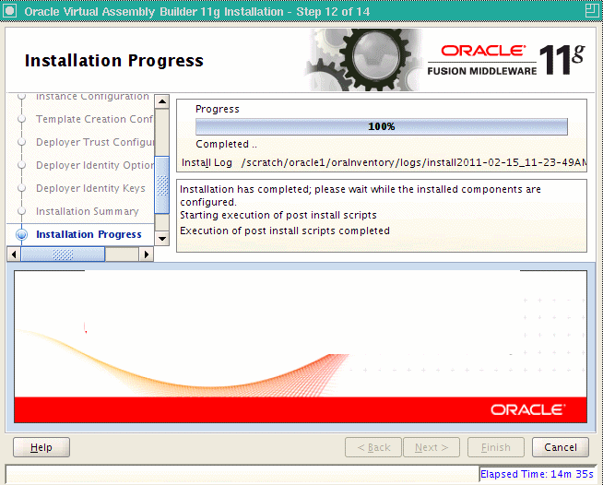Select Installation Summary step
Viewport: 603px width, 485px height.
click(x=88, y=211)
